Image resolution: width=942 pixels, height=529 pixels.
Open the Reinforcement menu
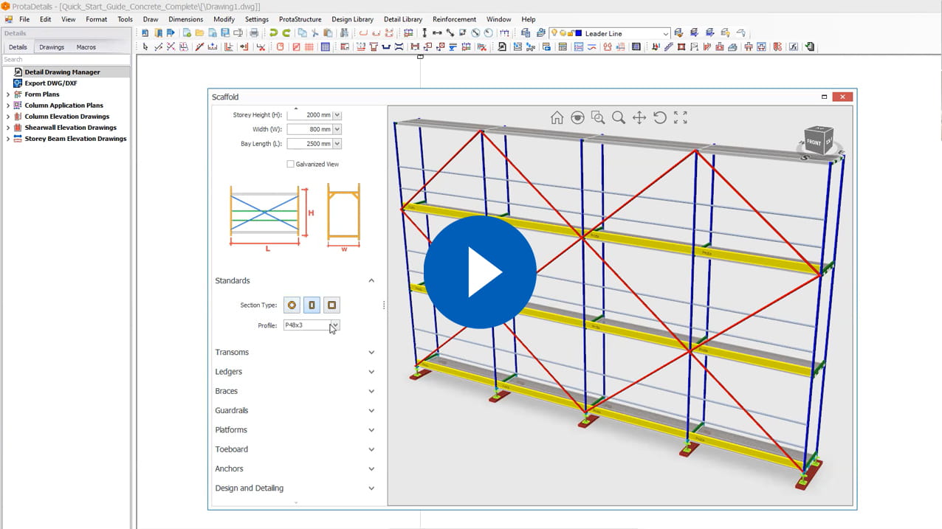(453, 19)
